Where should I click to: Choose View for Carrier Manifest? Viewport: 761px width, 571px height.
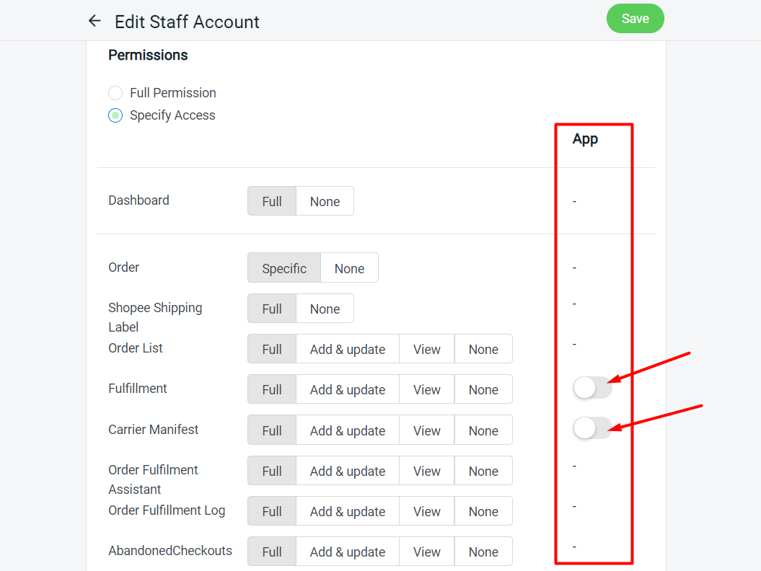tap(426, 430)
